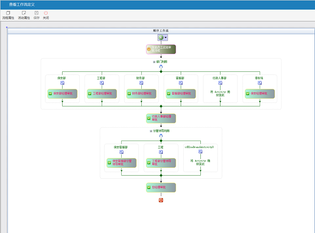
Task: Click the branch icon under ifElseBranchActivity3
Action: click(x=200, y=152)
